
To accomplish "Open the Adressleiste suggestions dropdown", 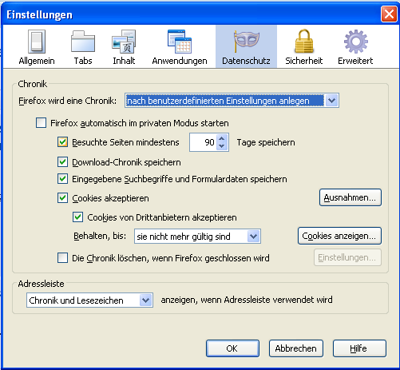I will 89,300.
